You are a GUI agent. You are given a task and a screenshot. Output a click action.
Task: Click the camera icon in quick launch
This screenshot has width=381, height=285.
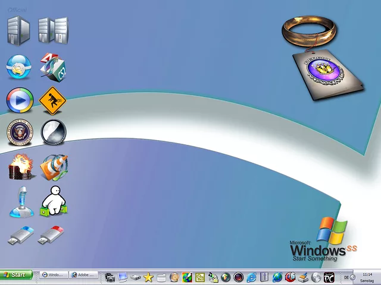click(110, 277)
